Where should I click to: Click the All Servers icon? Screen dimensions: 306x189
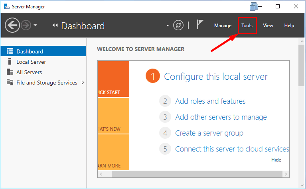coord(10,72)
